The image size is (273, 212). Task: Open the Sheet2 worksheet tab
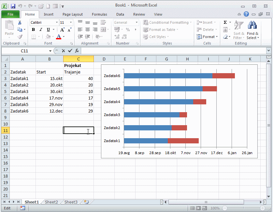tap(51, 202)
